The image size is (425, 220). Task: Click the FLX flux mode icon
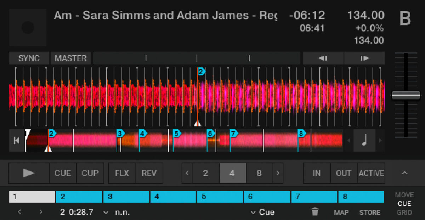[122, 173]
